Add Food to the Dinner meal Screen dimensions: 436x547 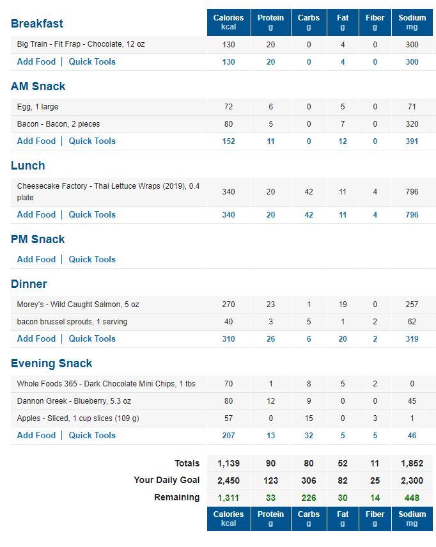(36, 339)
